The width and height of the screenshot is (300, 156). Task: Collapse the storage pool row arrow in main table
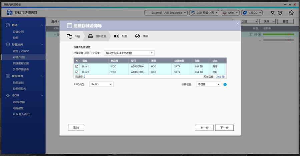(55, 34)
